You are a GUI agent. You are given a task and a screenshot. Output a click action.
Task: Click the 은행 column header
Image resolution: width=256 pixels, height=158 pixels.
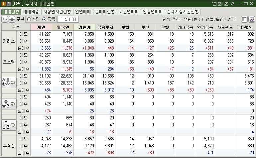pyautogui.click(x=165, y=27)
